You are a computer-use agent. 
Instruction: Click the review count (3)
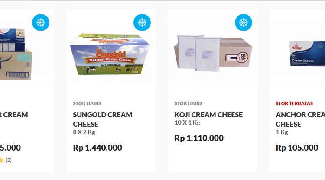pos(9,160)
